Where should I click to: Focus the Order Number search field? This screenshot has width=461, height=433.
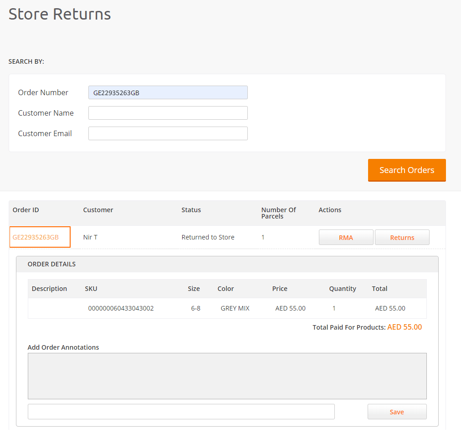click(168, 92)
